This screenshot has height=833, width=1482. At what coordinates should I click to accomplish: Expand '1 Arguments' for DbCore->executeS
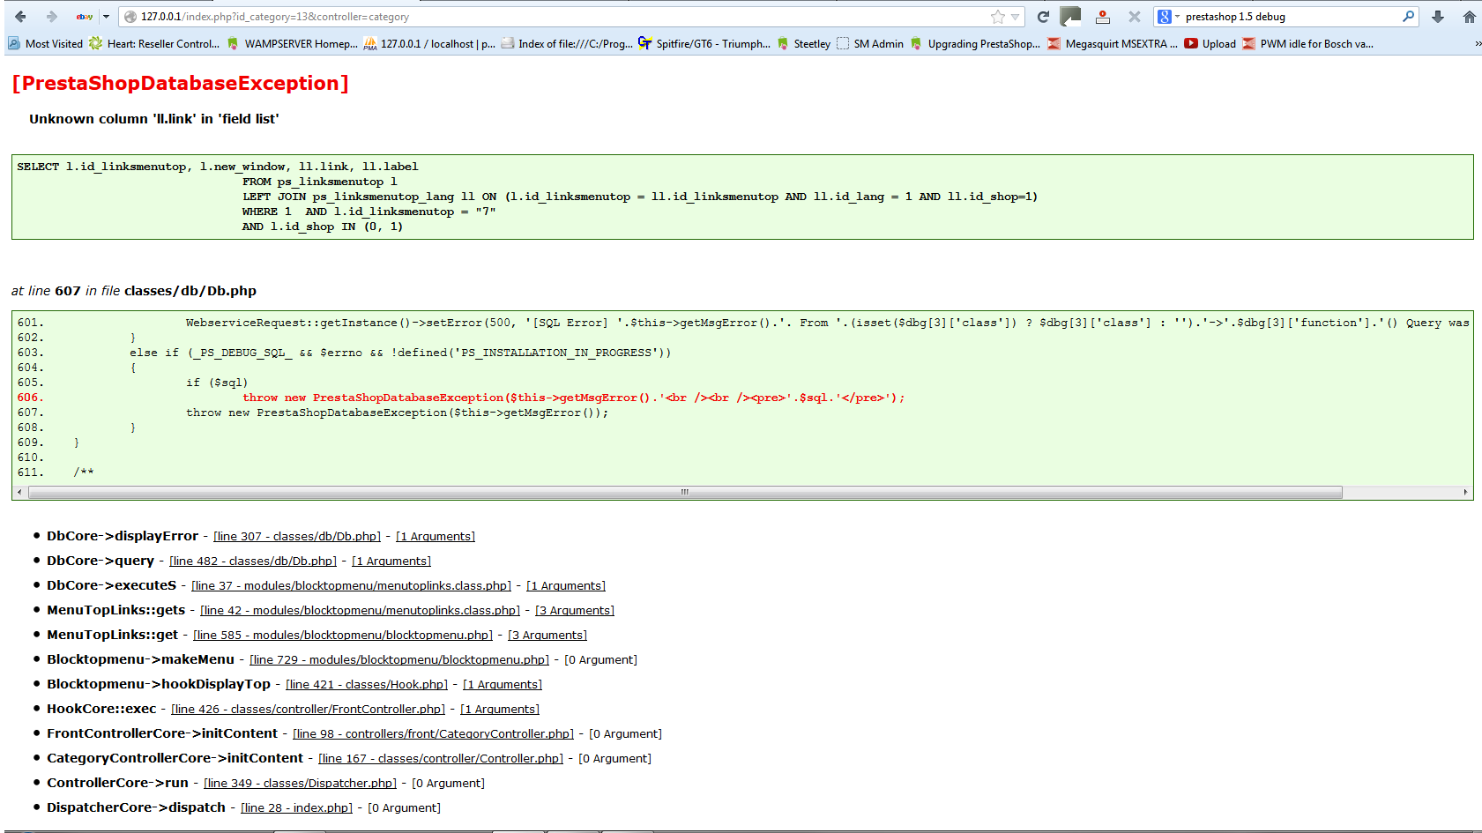(x=566, y=586)
